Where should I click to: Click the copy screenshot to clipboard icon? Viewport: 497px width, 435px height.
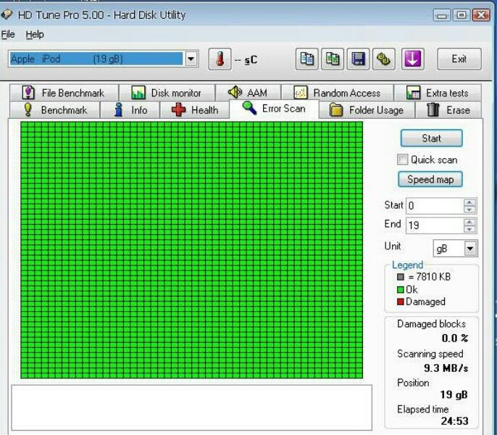point(333,59)
